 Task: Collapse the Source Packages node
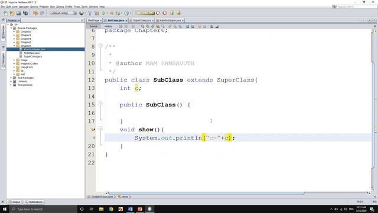tap(11, 28)
